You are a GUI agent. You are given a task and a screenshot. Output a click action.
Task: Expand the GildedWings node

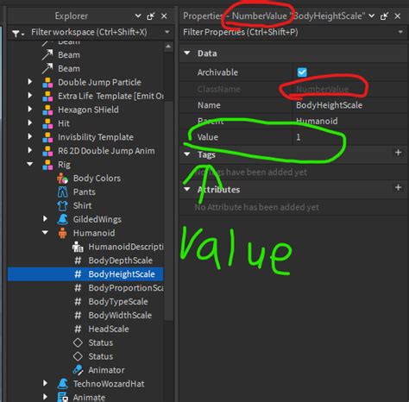(x=45, y=219)
